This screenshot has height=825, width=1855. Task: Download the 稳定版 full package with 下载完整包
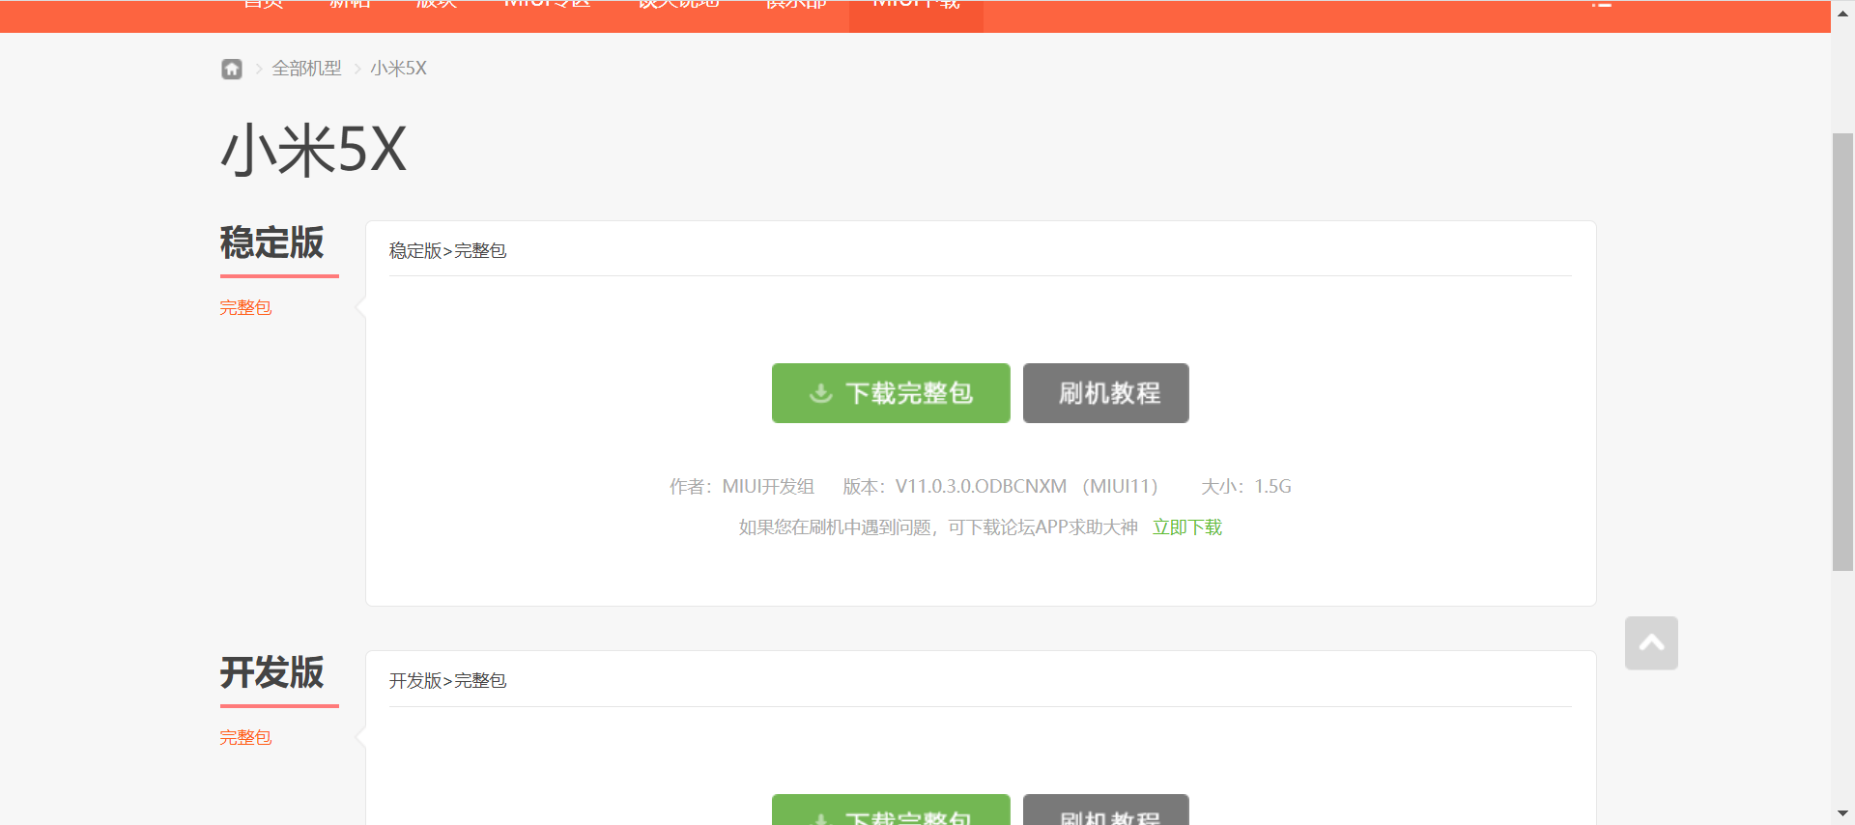(891, 393)
